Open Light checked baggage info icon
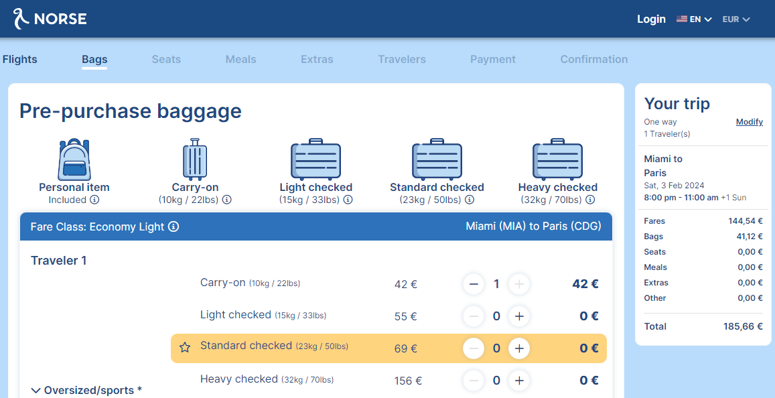 pyautogui.click(x=348, y=200)
